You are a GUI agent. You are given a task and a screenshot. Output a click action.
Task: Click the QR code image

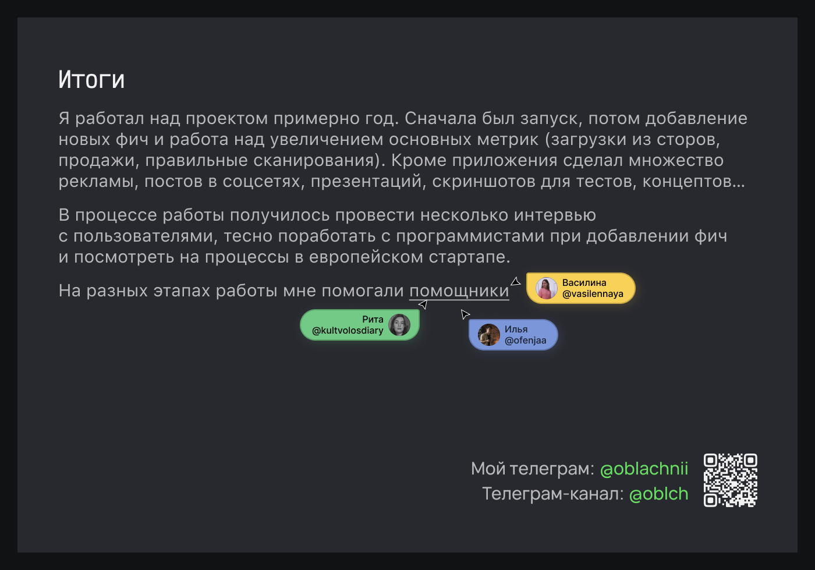[x=730, y=480]
